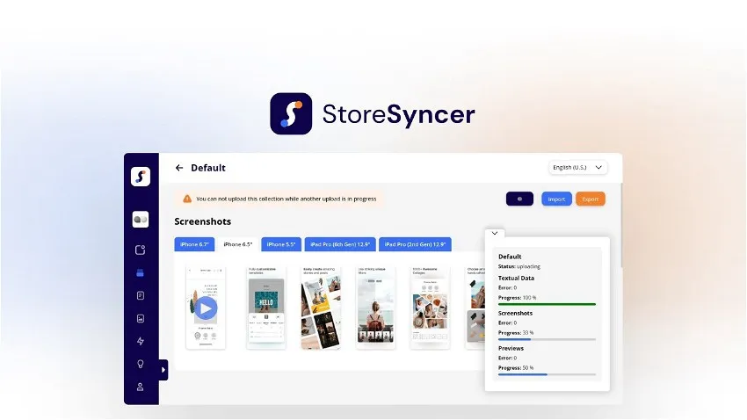
Task: Expand the sidebar with the arrow handle
Action: [x=163, y=370]
